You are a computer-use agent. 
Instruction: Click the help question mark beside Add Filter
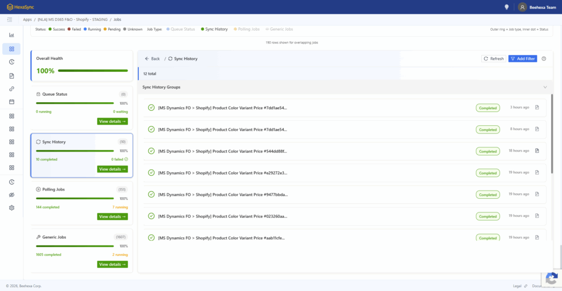click(x=544, y=59)
